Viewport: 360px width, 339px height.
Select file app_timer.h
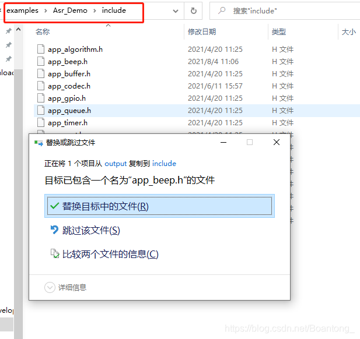68,123
